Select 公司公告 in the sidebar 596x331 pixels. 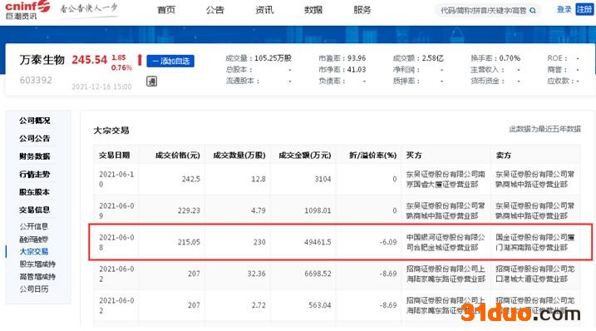click(x=35, y=139)
